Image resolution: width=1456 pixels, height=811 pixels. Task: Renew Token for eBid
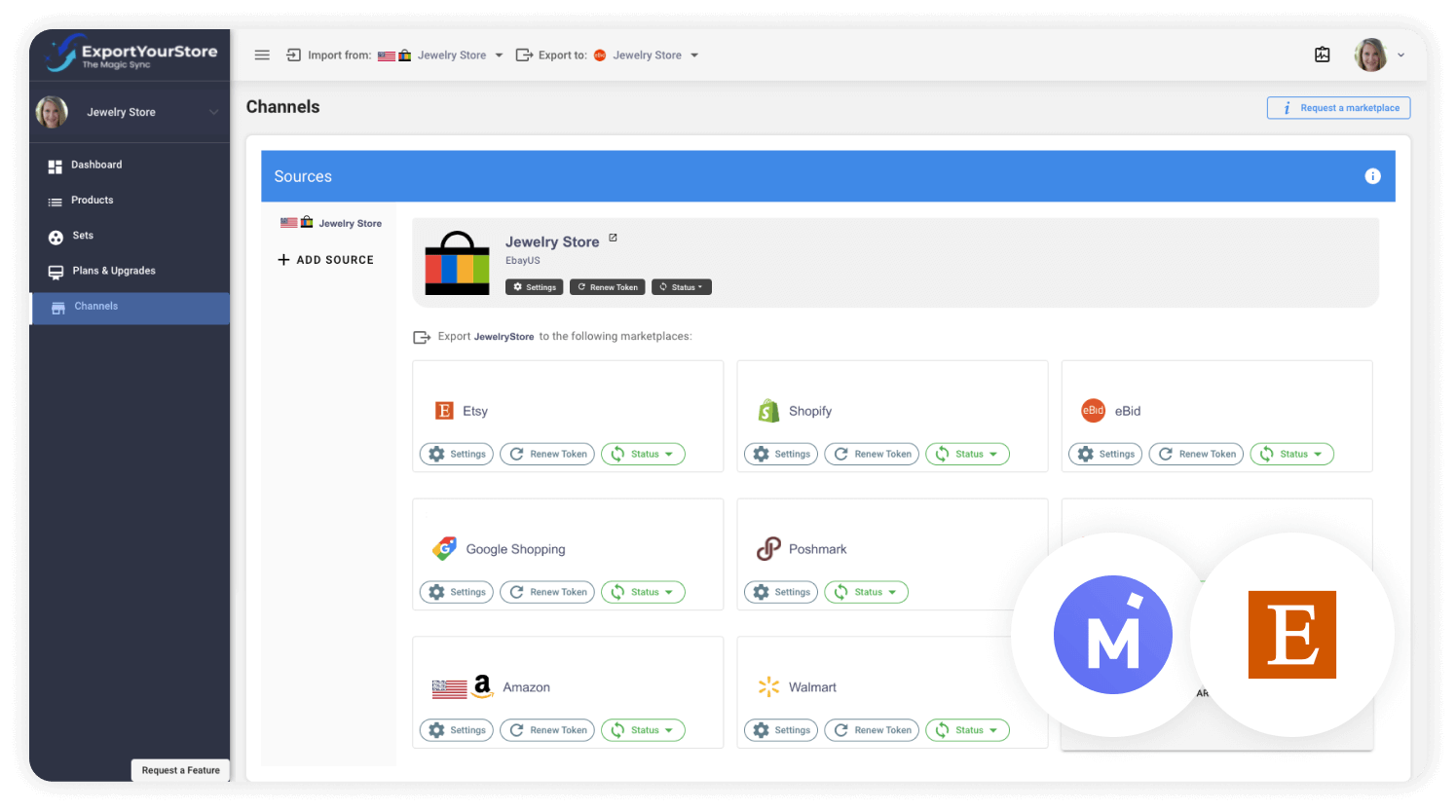tap(1196, 454)
